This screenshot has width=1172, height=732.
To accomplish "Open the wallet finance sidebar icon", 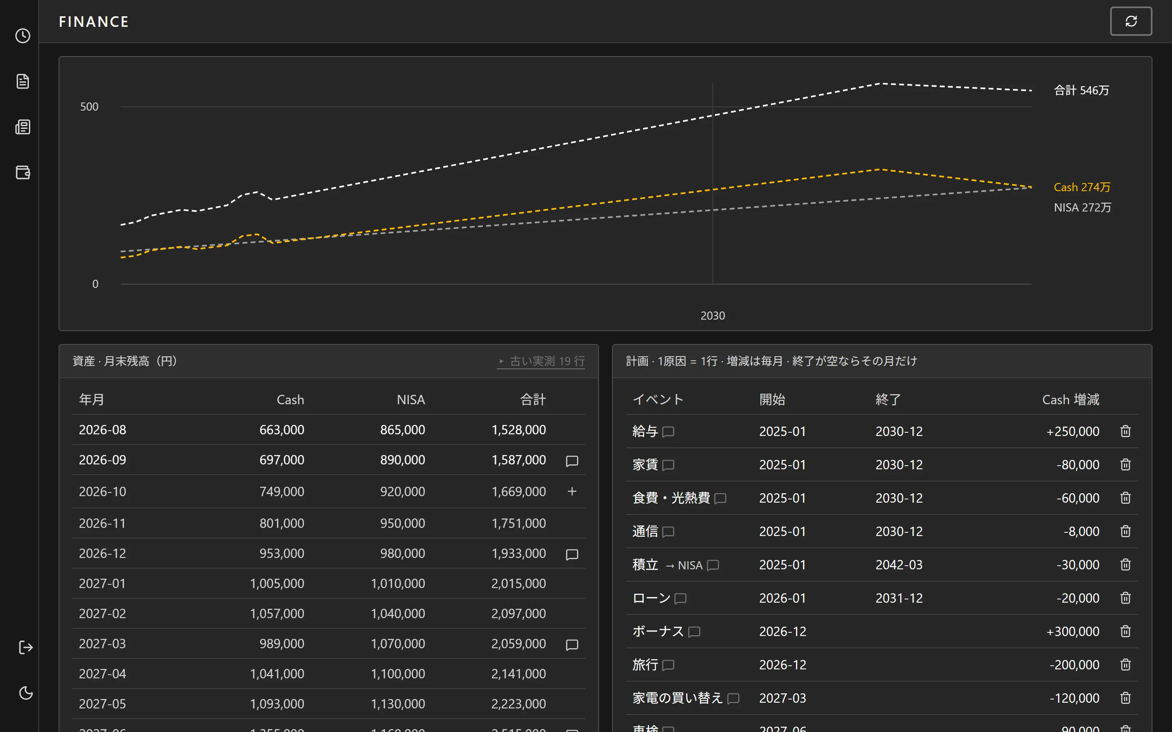I will pyautogui.click(x=23, y=172).
